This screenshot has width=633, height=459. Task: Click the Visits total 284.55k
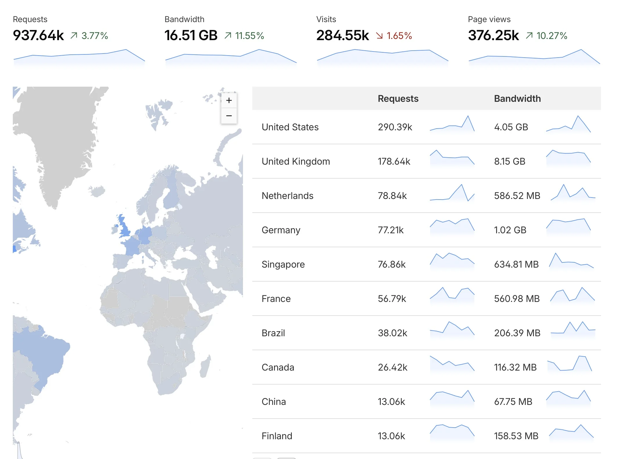pyautogui.click(x=343, y=35)
